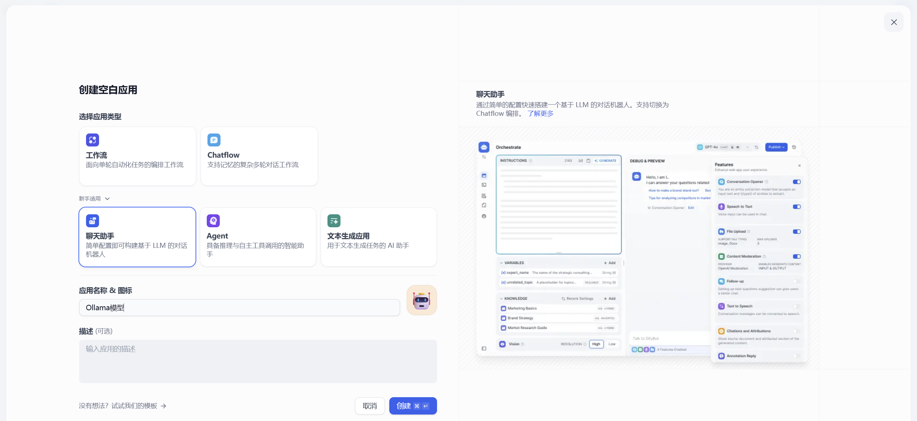Viewport: 917px width, 421px height.
Task: Choose 文本生成应用 app type title
Action: click(348, 236)
